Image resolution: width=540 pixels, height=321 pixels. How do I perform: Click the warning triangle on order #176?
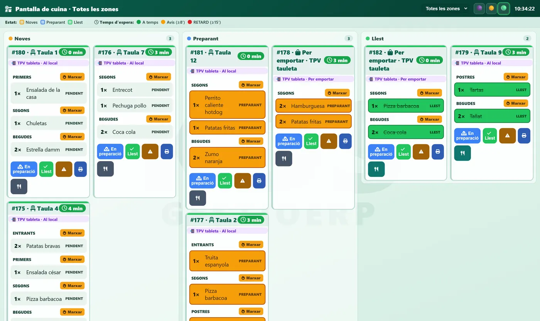tap(150, 151)
